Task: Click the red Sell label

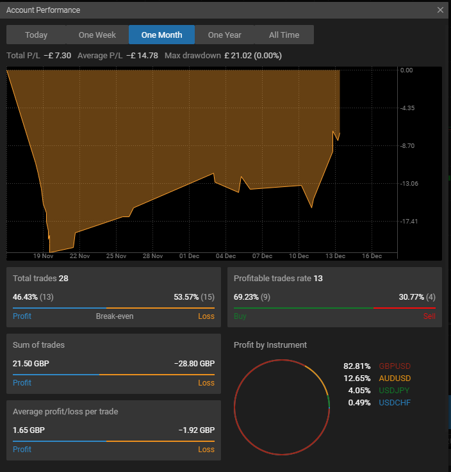Action: [x=429, y=316]
